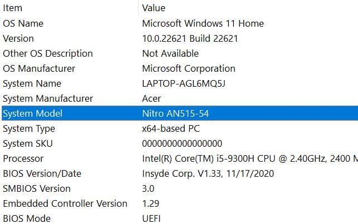Select the SMBIOS Version row
358x224 pixels.
(37, 188)
